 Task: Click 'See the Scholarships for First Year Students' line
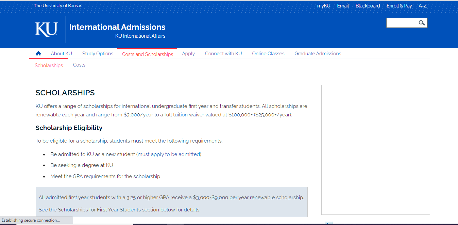click(x=119, y=210)
